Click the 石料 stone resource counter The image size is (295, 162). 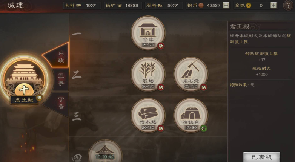(x=164, y=5)
